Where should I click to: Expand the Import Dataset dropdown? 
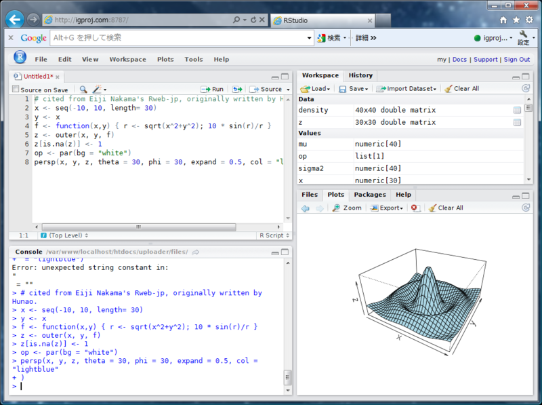[x=406, y=89]
